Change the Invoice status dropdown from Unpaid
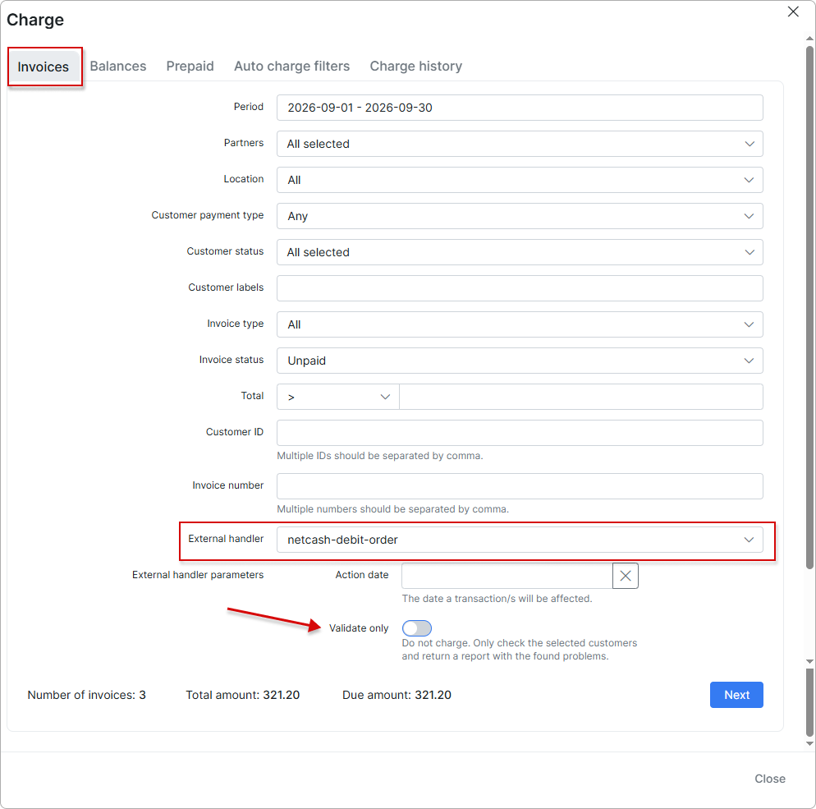This screenshot has height=809, width=816. tap(520, 361)
